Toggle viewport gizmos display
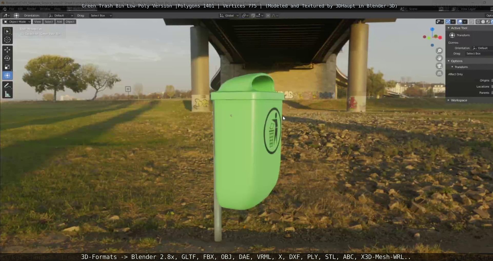Screen dimensions: 493x261 click(448, 22)
